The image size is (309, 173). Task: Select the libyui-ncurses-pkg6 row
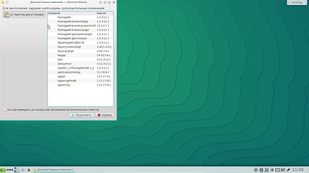click(x=81, y=47)
